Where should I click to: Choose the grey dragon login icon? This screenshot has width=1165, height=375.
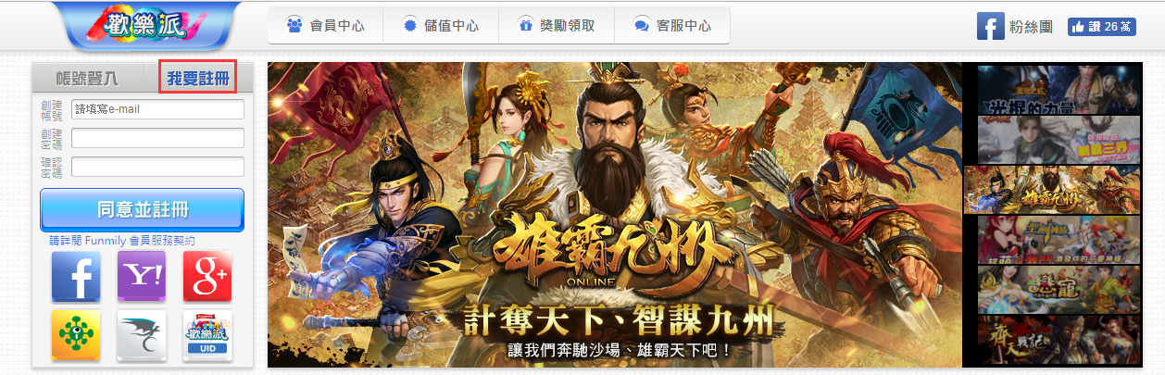pos(142,335)
